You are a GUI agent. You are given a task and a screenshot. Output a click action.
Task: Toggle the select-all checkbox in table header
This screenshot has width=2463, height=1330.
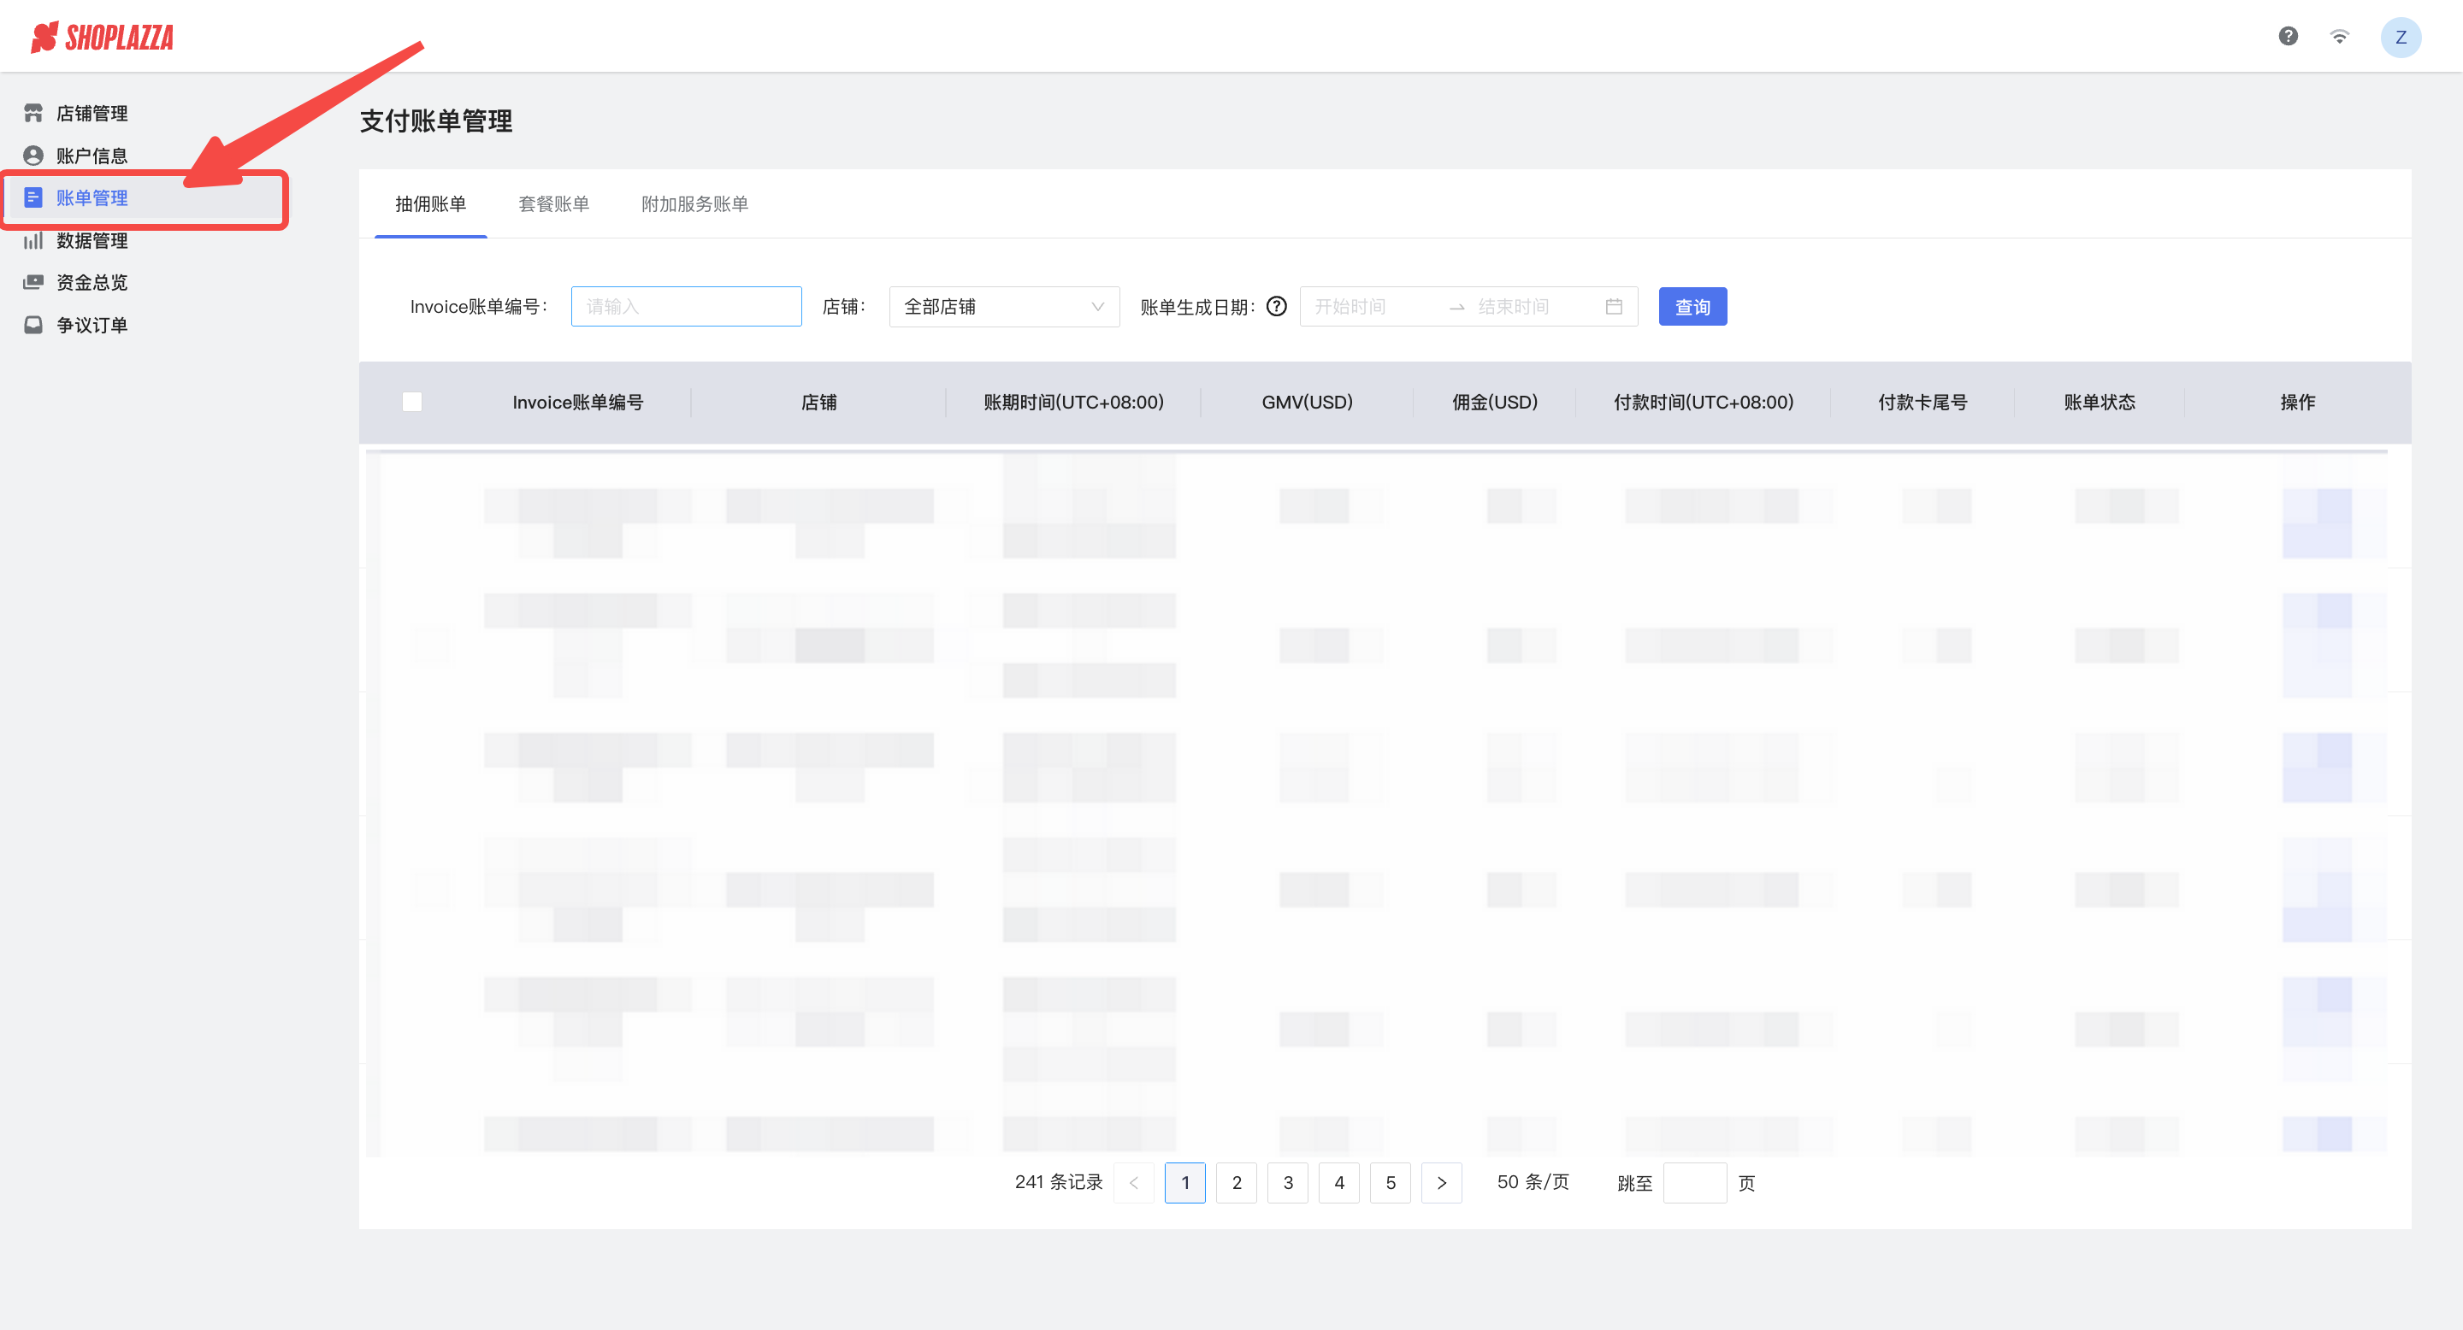tap(412, 401)
